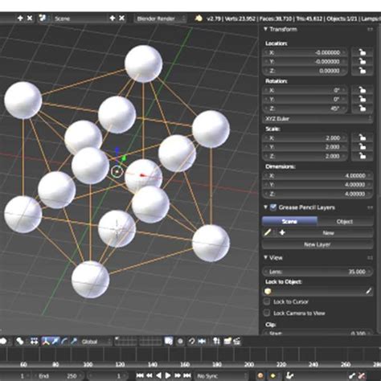Open XYZ Euler rotation mode dropdown
This screenshot has width=381, height=381.
click(x=317, y=119)
